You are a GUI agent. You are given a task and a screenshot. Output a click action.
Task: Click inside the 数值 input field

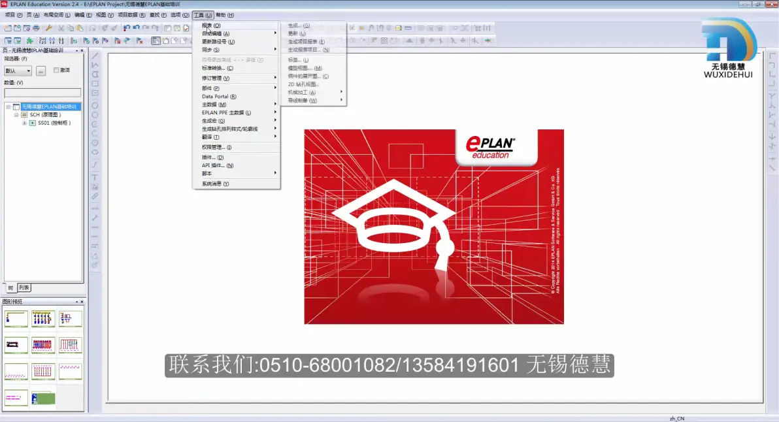[42, 93]
